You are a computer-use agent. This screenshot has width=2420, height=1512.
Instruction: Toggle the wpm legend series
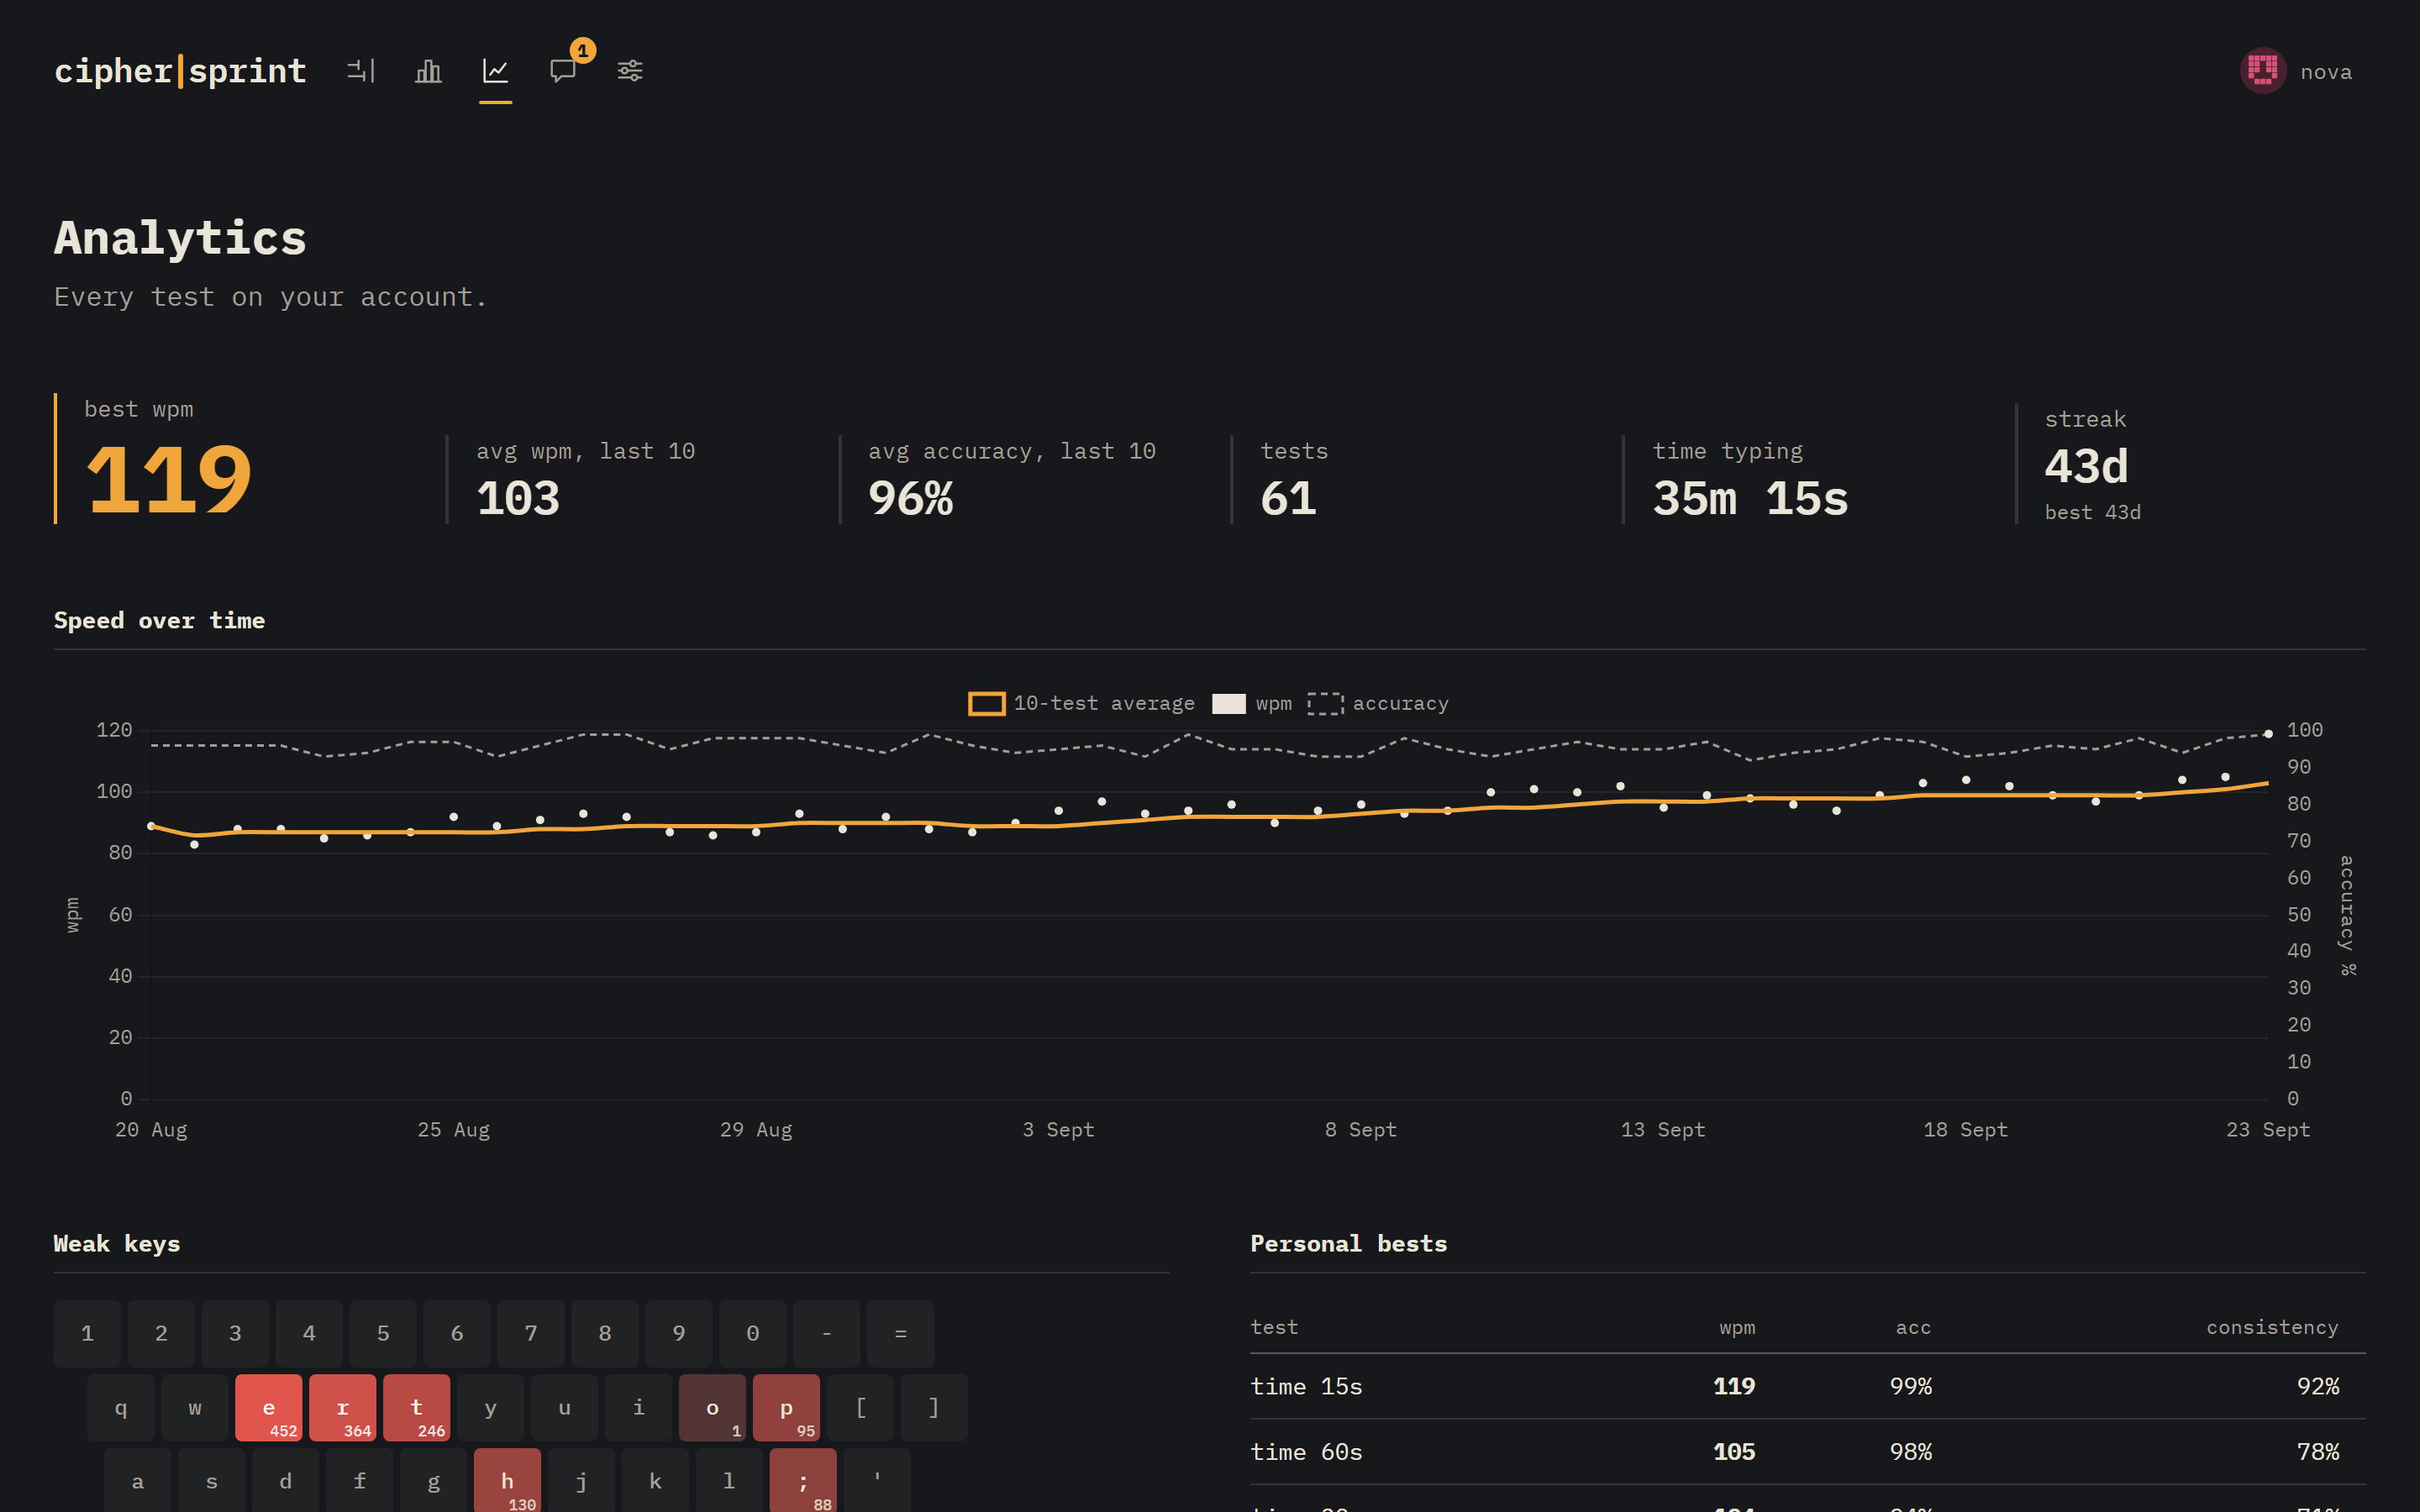click(1251, 704)
